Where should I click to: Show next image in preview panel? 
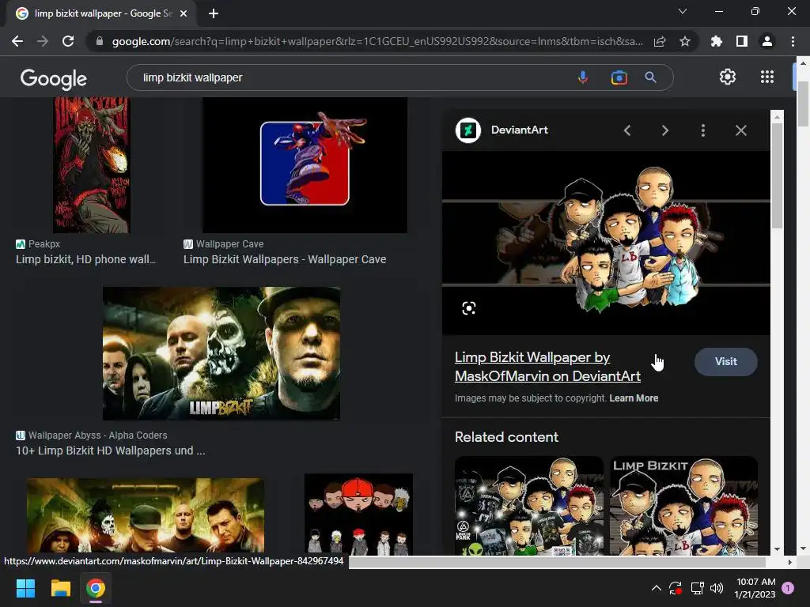[x=664, y=130]
